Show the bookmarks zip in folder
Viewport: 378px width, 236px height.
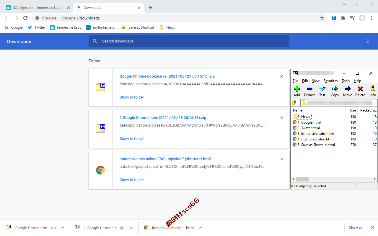tap(132, 97)
